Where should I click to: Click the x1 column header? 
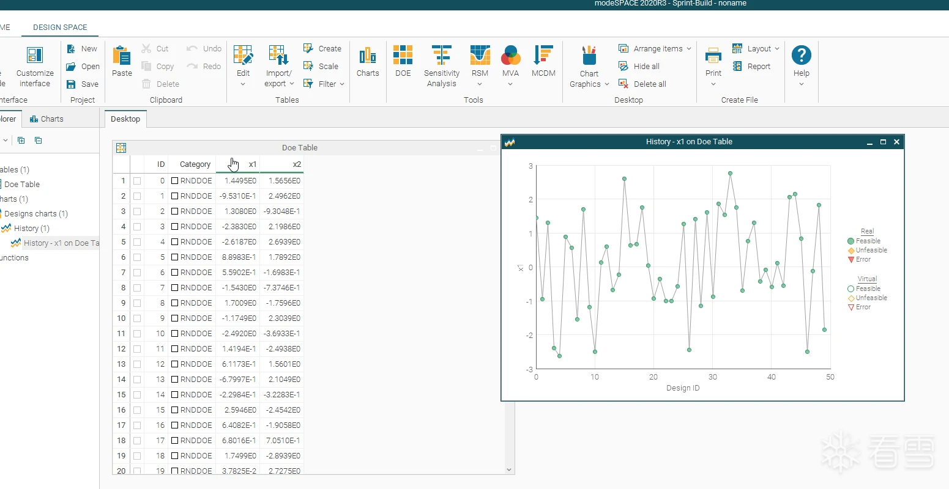pyautogui.click(x=238, y=164)
